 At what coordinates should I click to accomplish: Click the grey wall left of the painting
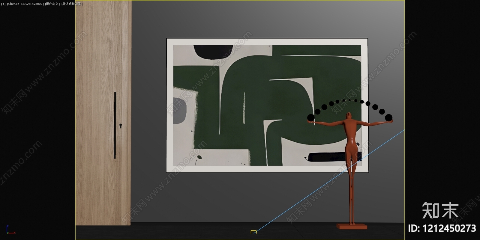(x=148, y=120)
